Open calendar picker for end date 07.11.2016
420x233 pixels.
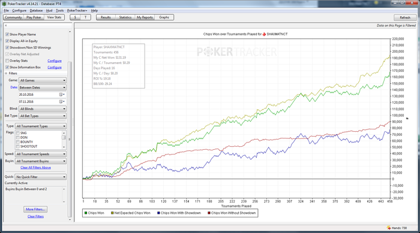pyautogui.click(x=62, y=102)
